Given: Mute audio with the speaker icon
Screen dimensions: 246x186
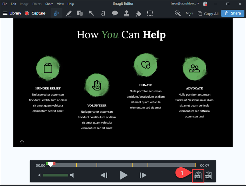Looking at the screenshot, I should (x=39, y=175).
